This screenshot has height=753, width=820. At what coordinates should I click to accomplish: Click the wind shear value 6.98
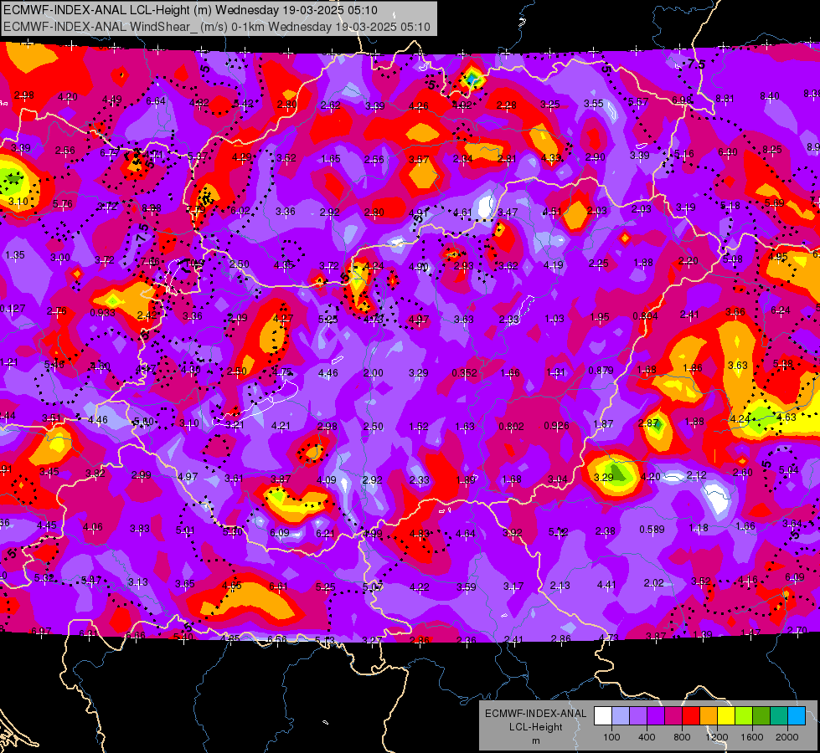click(682, 100)
